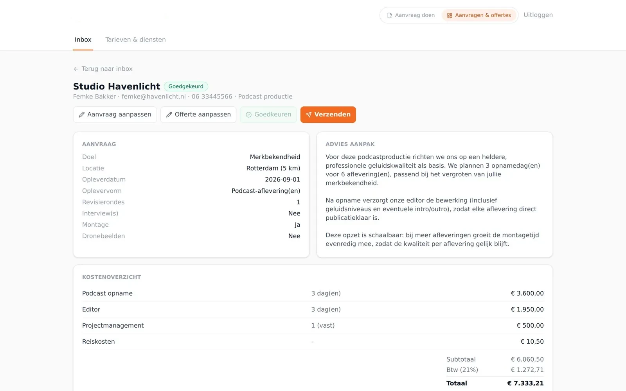Click the Aanvraag aanpassen button

115,115
